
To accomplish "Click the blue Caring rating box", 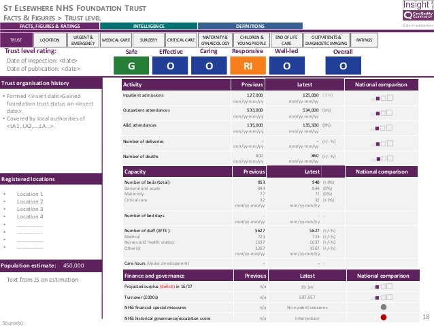I will 210,65.
